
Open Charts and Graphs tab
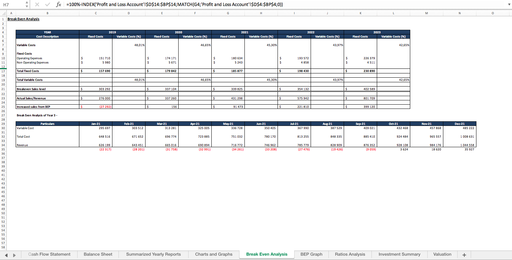[x=213, y=254]
